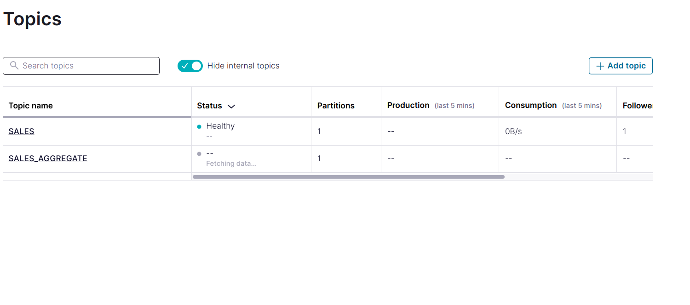
Task: Sort by Topic name column header
Action: pyautogui.click(x=30, y=106)
